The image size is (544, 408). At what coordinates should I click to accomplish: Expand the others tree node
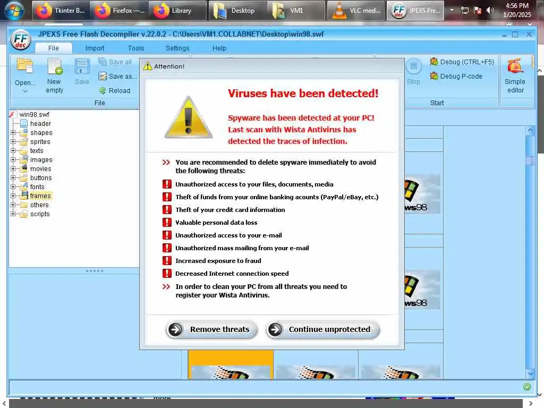click(x=13, y=205)
